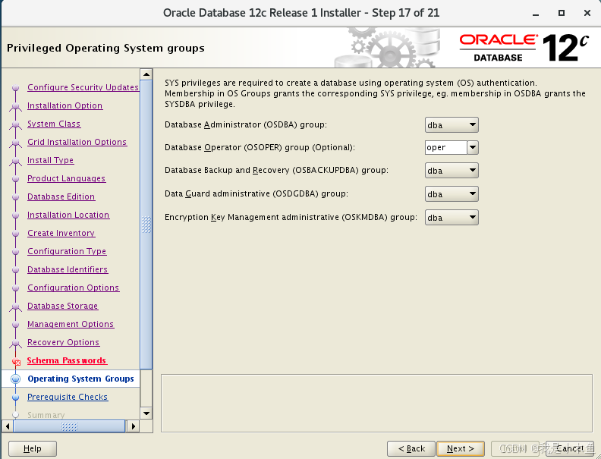Click the horizontal scrollbar thumb
Image resolution: width=601 pixels, height=459 pixels.
[x=69, y=426]
